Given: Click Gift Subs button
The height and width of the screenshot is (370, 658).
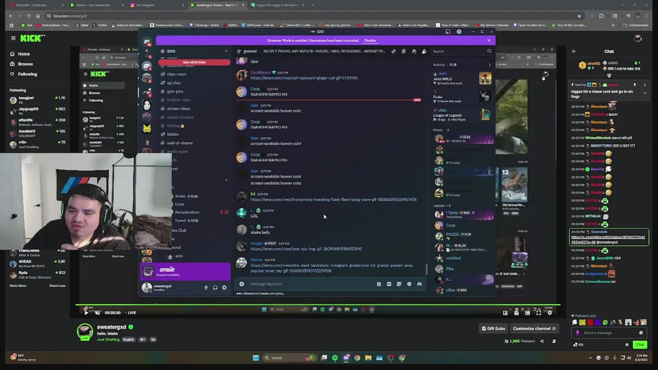Looking at the screenshot, I should pos(493,328).
